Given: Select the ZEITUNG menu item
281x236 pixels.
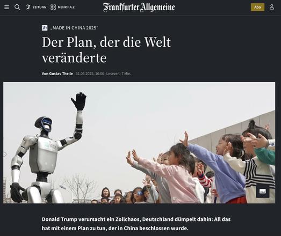Looking at the screenshot, I should [39, 7].
